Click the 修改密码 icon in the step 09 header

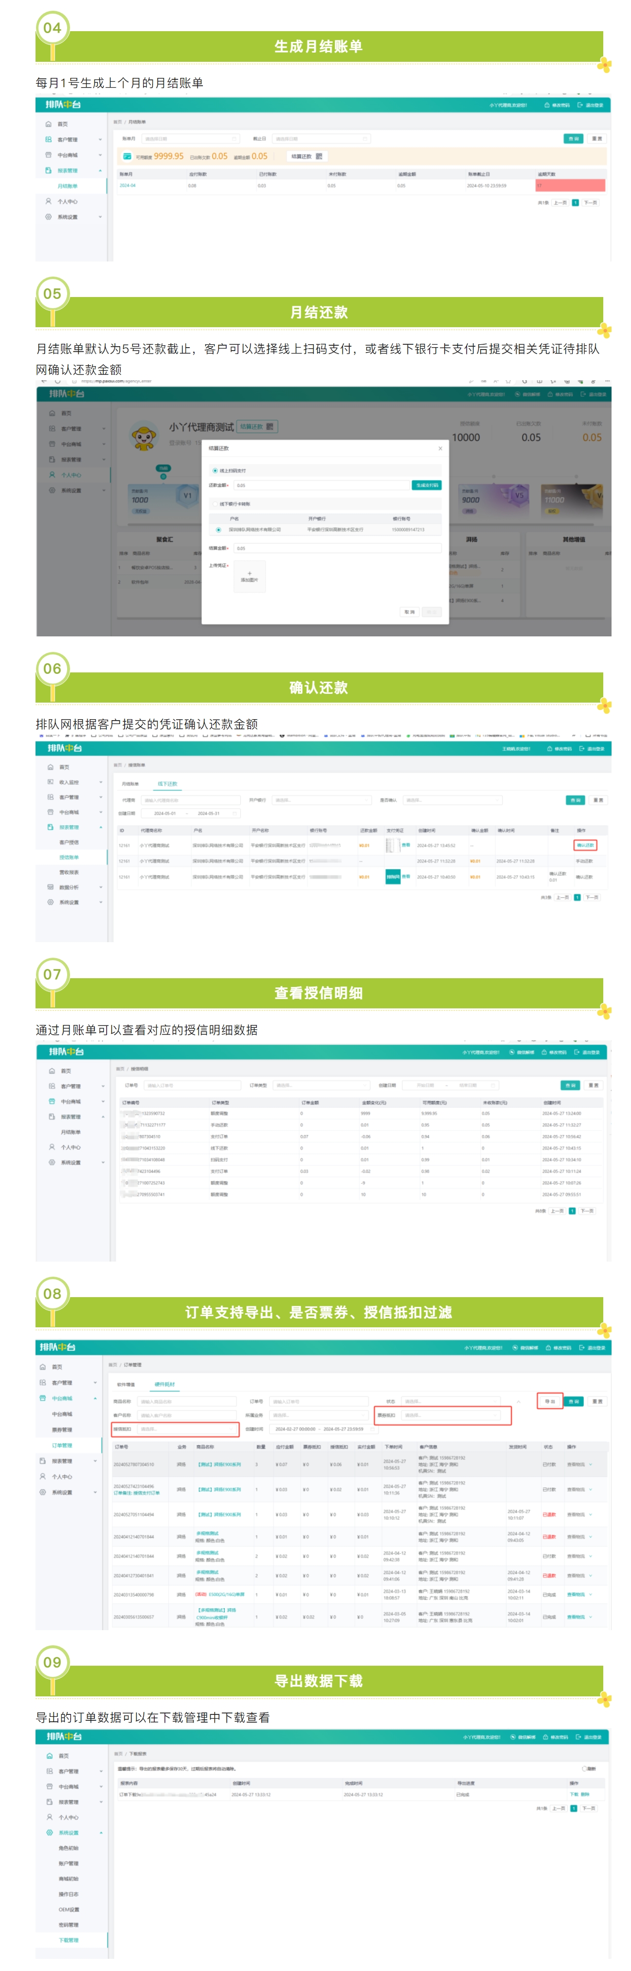click(545, 1737)
